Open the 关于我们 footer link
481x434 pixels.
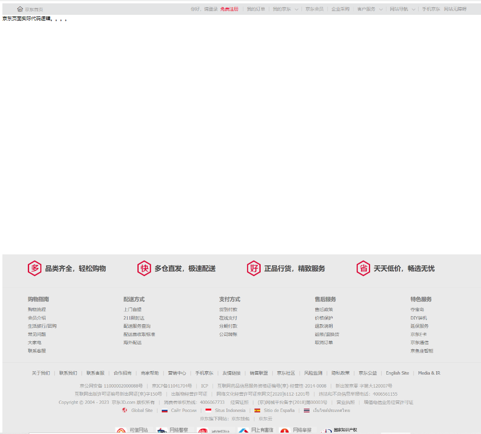(41, 373)
